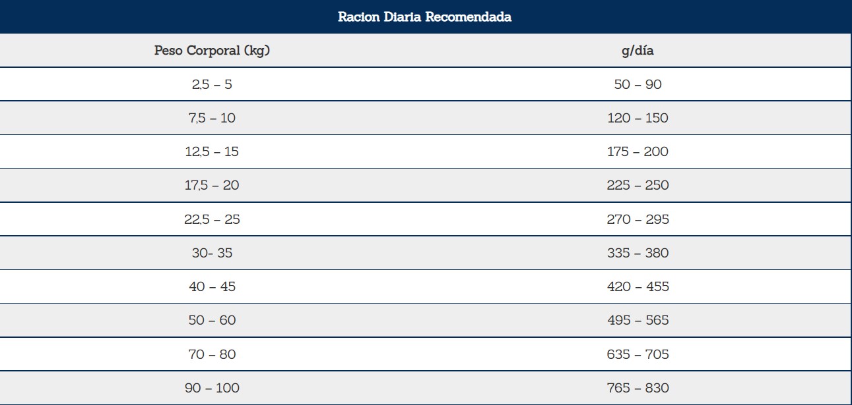
Task: Click the 12,5 – 15 weight cell
Action: click(x=212, y=151)
